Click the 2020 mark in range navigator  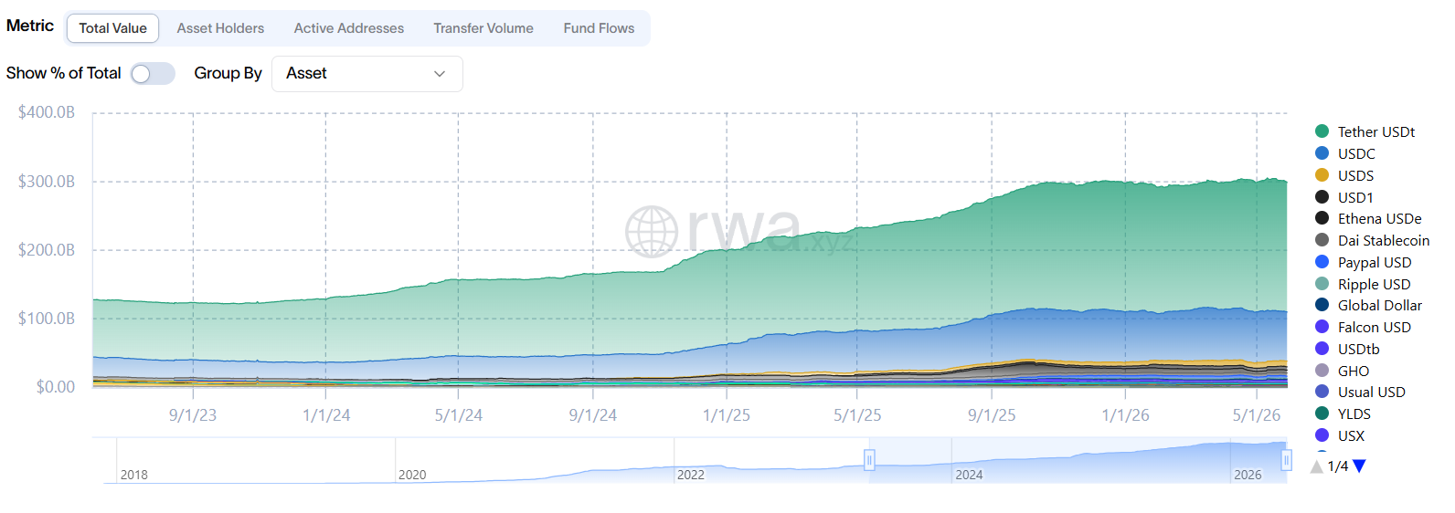pyautogui.click(x=412, y=475)
